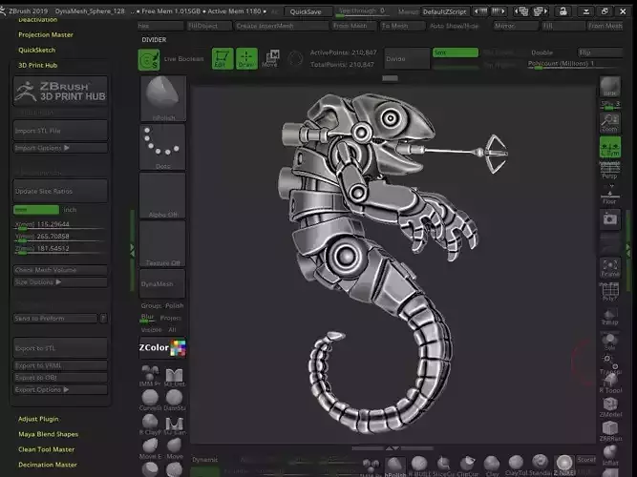Frame the mesh with Frame button
Image resolution: width=637 pixels, height=477 pixels.
pyautogui.click(x=609, y=268)
